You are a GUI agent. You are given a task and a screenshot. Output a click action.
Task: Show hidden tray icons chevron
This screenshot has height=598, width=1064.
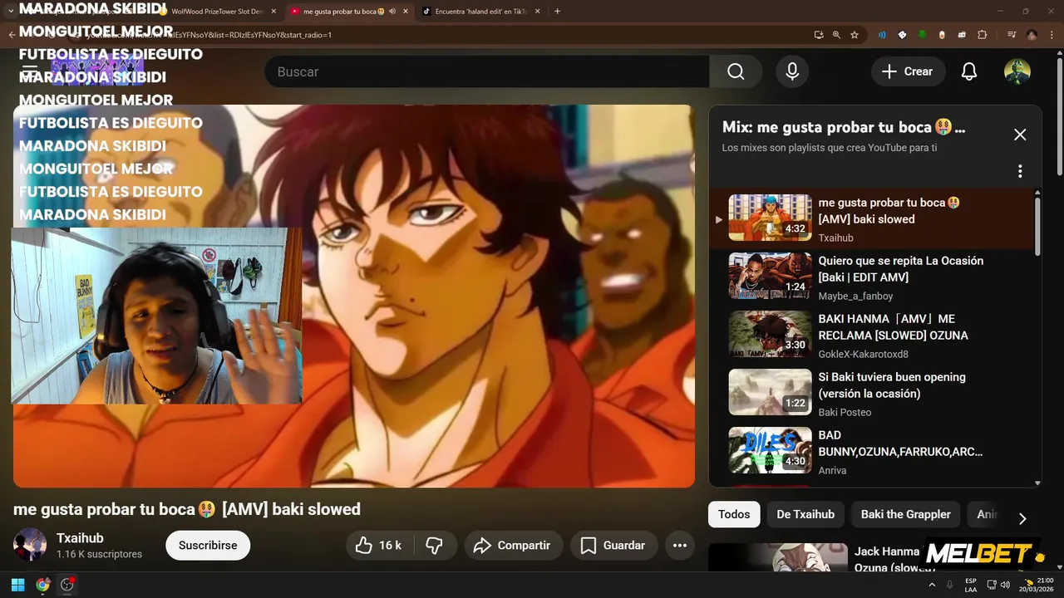coord(932,585)
